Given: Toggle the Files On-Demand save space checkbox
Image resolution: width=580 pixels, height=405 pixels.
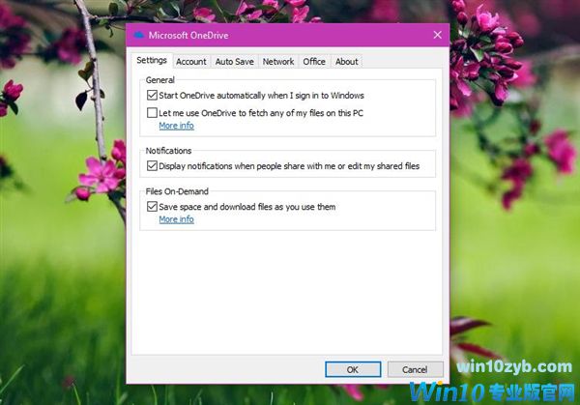Looking at the screenshot, I should 152,207.
